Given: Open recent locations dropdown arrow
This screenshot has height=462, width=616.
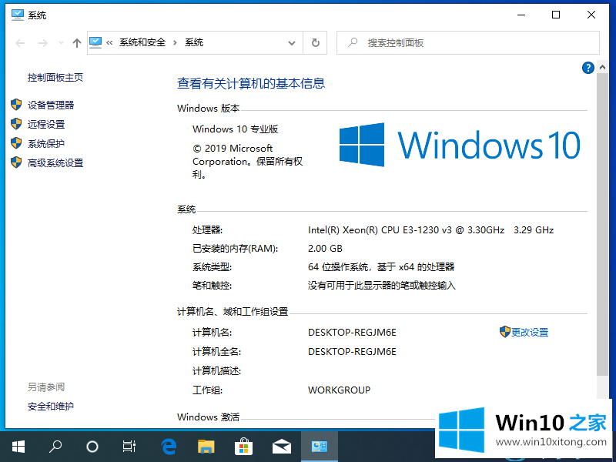Looking at the screenshot, I should point(61,43).
